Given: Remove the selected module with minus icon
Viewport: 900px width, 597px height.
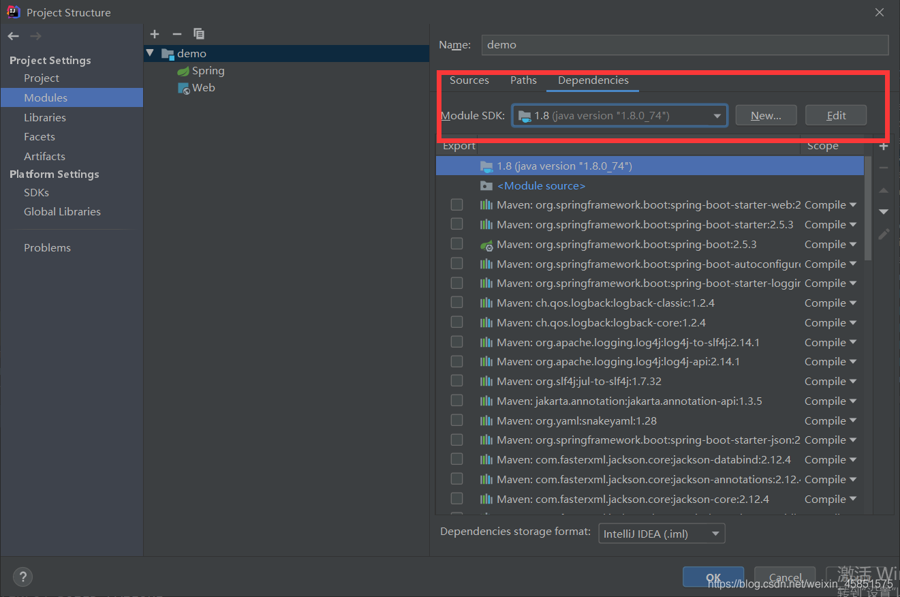Looking at the screenshot, I should point(177,34).
